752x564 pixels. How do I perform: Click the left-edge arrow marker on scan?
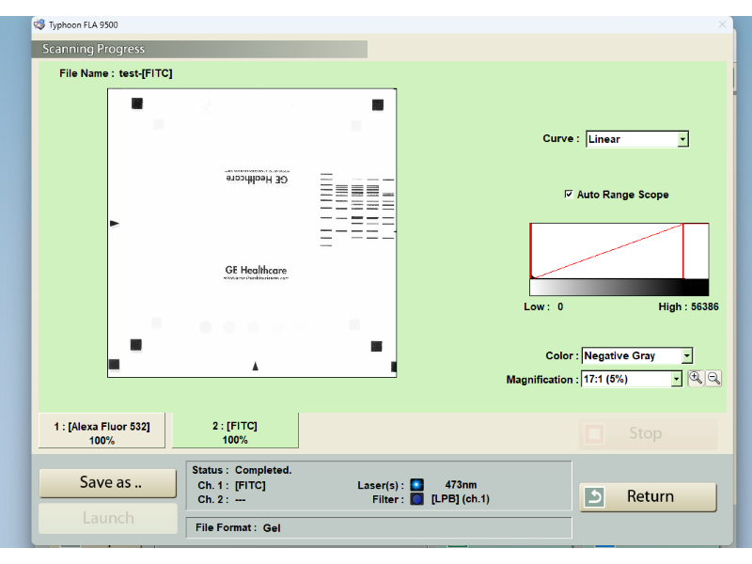pos(115,224)
